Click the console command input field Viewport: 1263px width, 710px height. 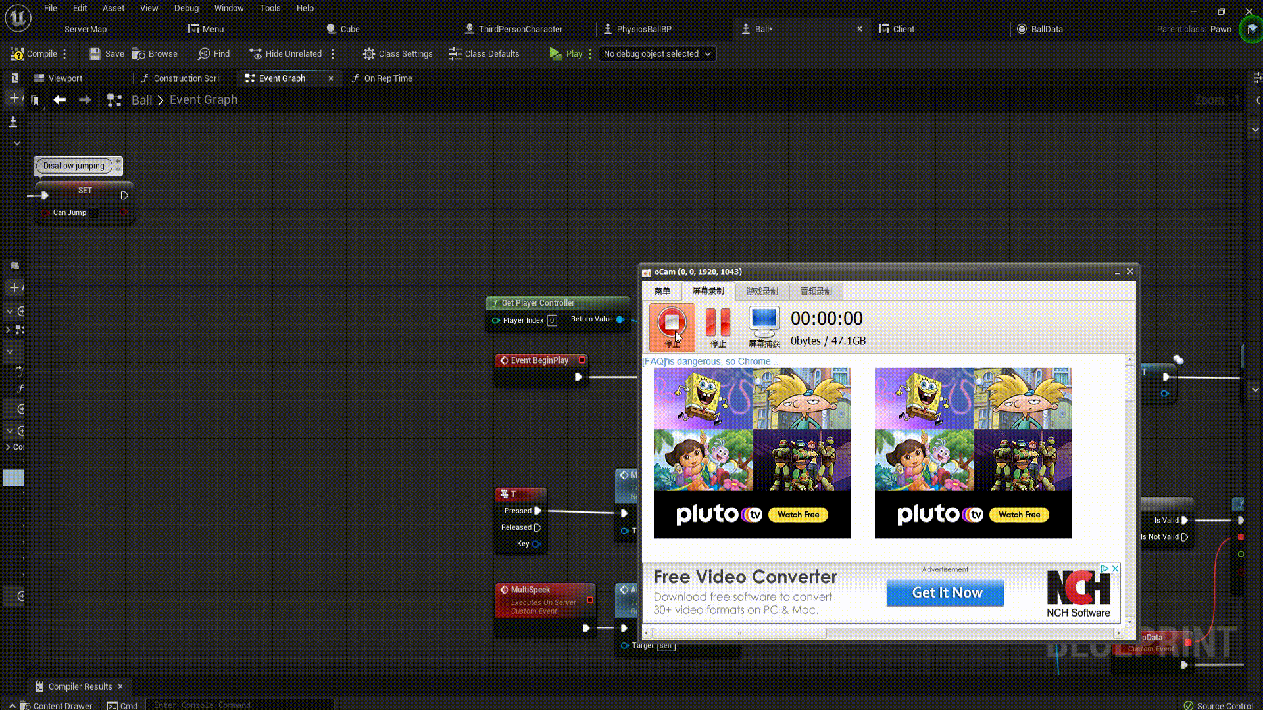[239, 705]
